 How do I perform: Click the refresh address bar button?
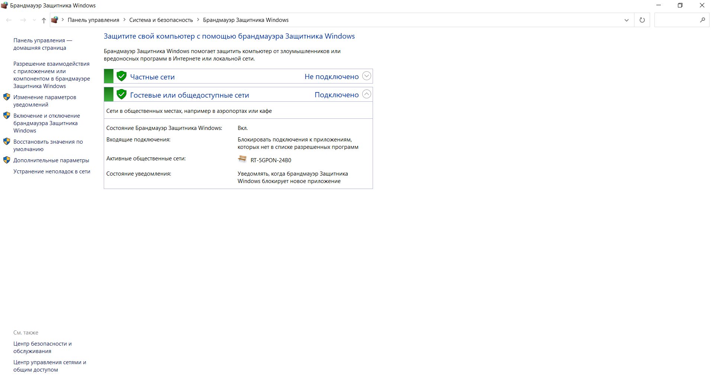(x=642, y=20)
